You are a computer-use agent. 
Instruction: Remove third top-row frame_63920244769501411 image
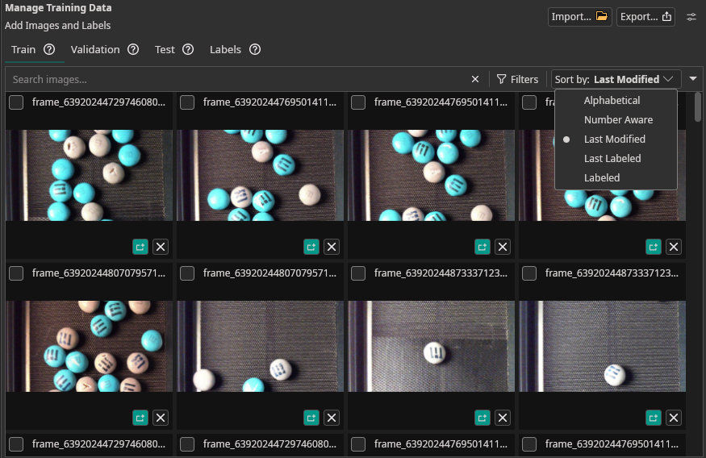tap(503, 247)
